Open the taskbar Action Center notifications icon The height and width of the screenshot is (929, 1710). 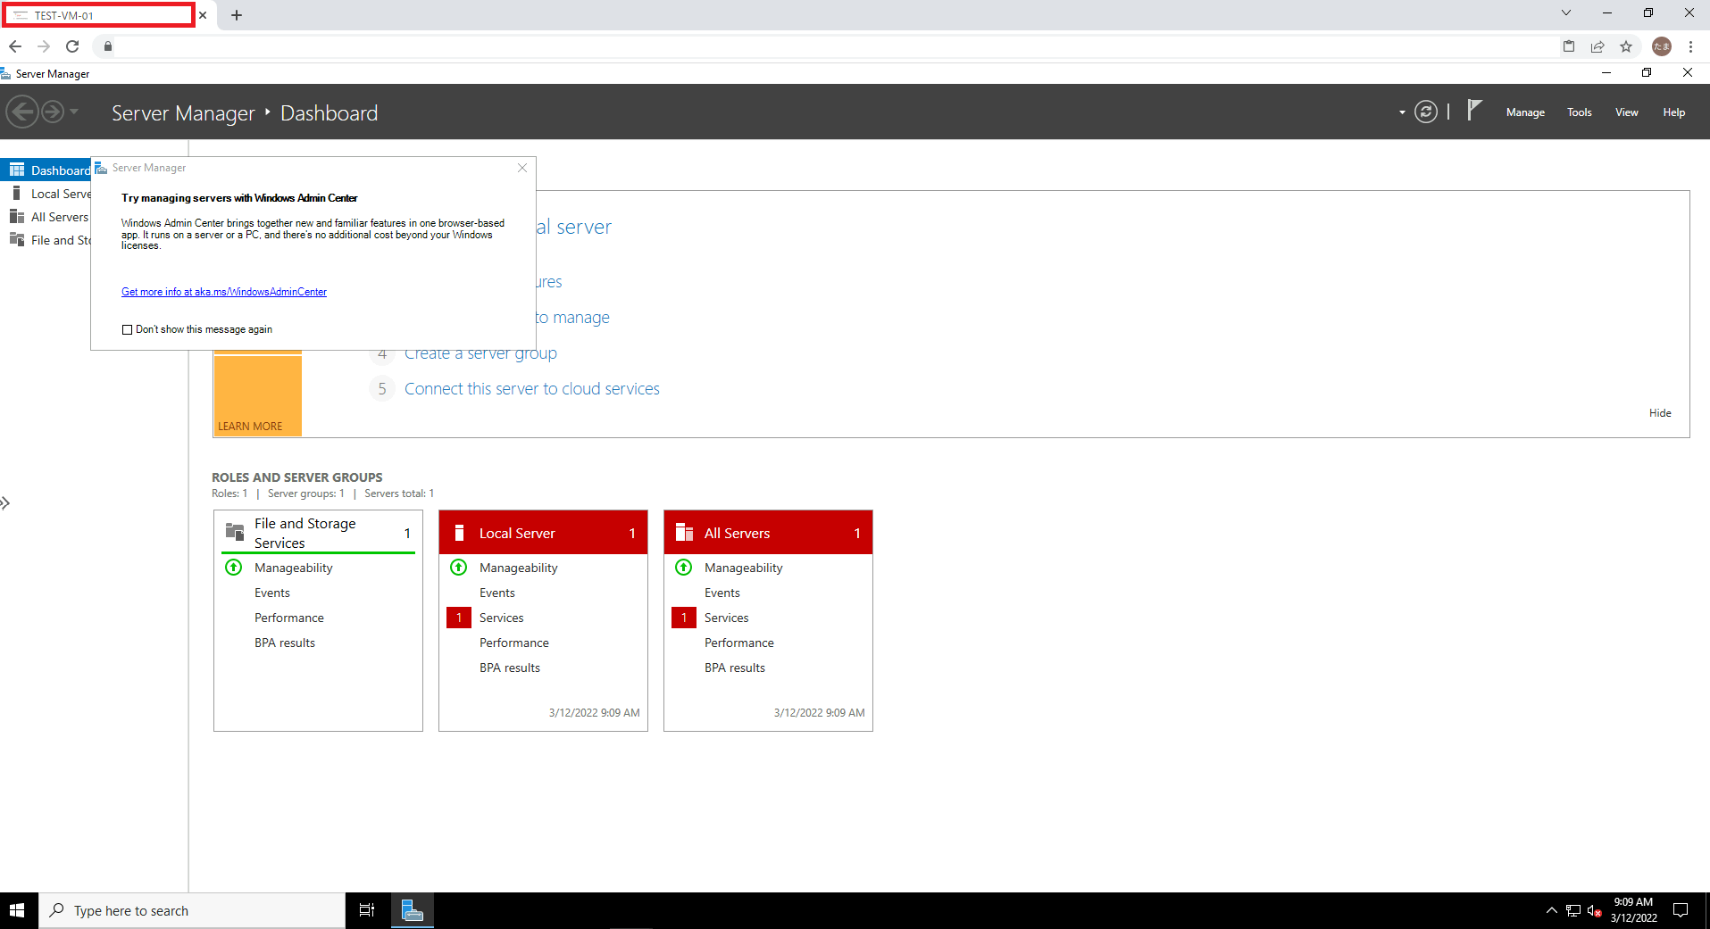point(1681,910)
